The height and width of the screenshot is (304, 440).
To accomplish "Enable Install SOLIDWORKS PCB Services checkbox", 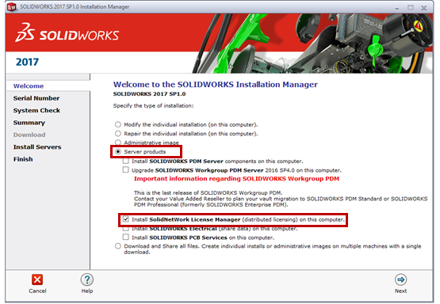I will [x=126, y=237].
